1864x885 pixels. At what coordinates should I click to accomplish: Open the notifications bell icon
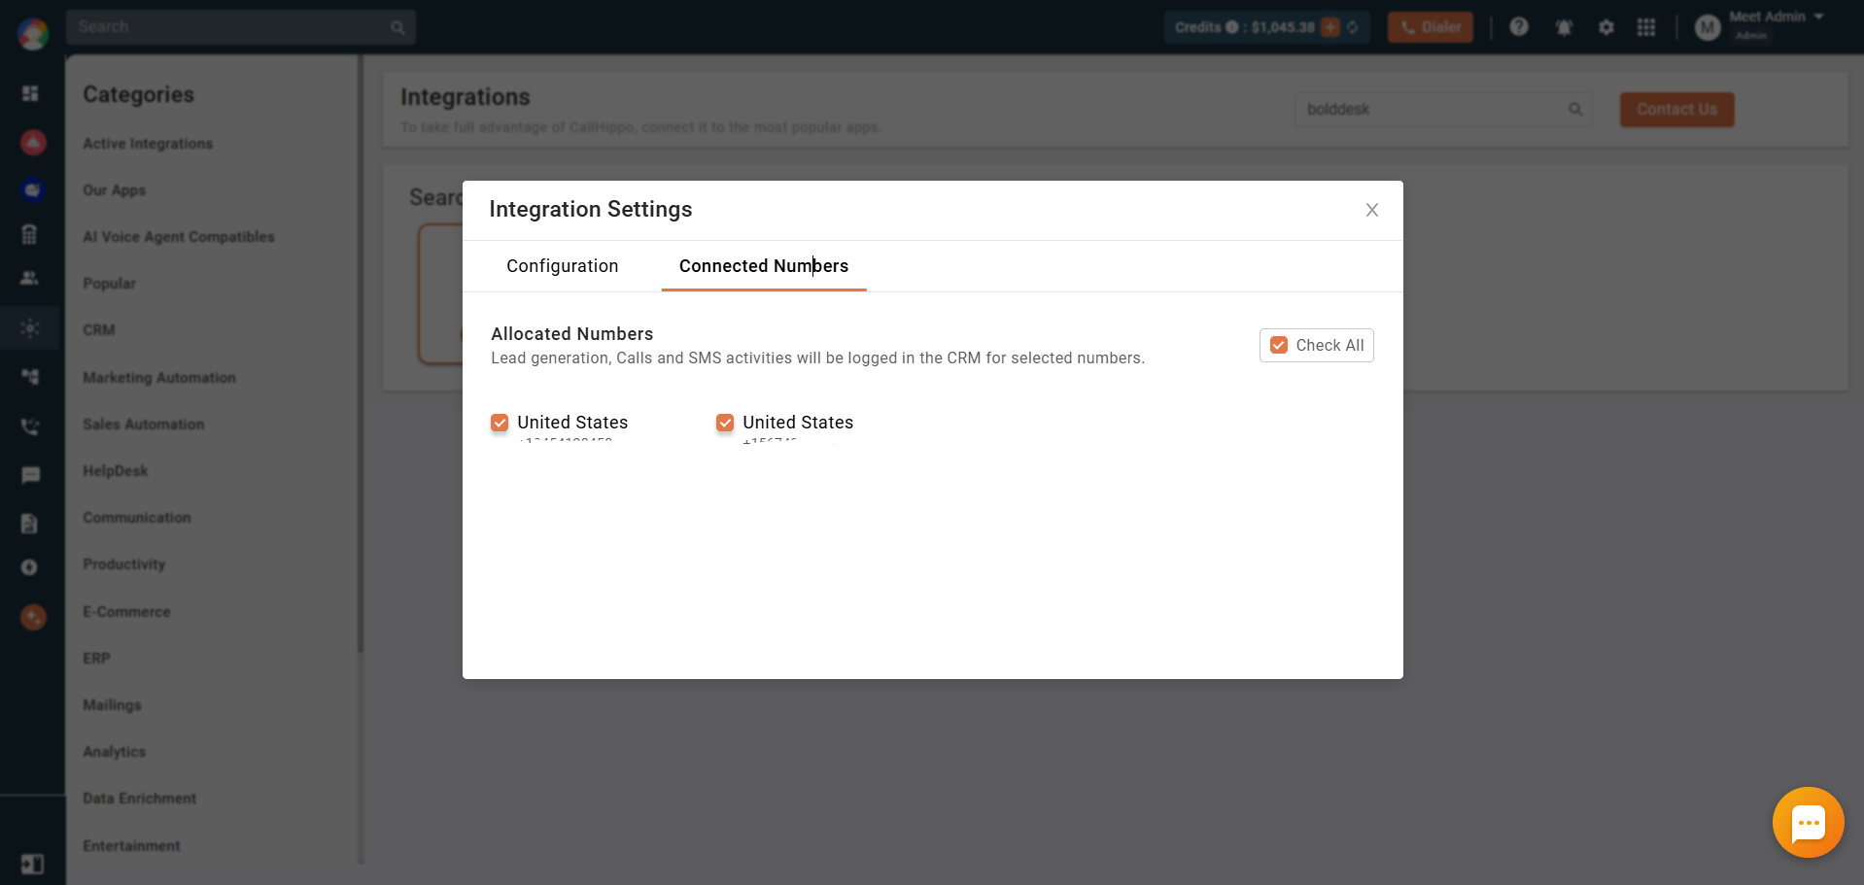[x=1564, y=27]
